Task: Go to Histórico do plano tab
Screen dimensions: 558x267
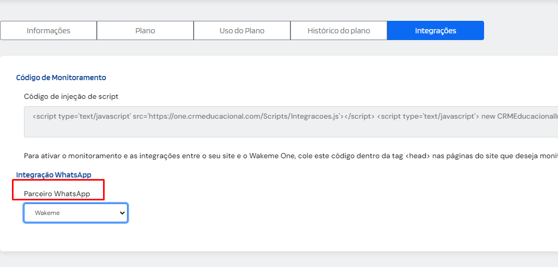Action: pyautogui.click(x=339, y=31)
